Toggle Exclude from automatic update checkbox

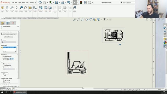(x=2, y=87)
